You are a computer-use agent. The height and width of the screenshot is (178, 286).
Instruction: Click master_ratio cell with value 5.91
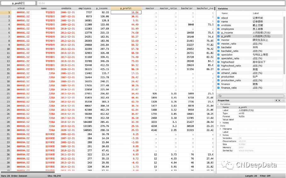tap(168, 167)
